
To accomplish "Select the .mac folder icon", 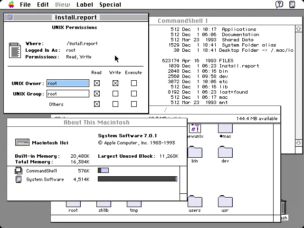I will 225,128.
